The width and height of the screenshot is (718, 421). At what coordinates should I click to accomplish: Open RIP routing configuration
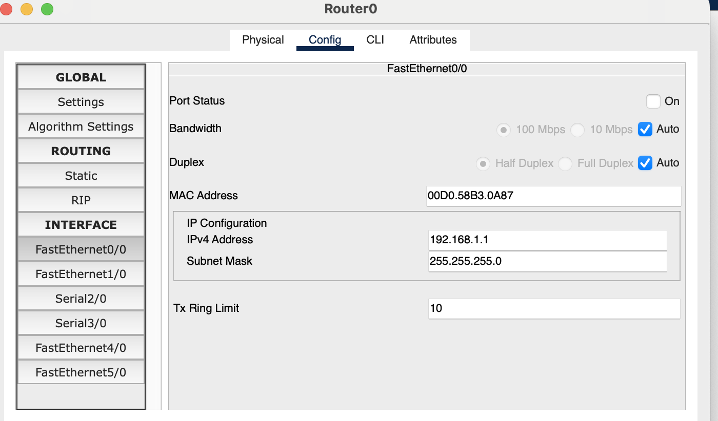pyautogui.click(x=81, y=200)
